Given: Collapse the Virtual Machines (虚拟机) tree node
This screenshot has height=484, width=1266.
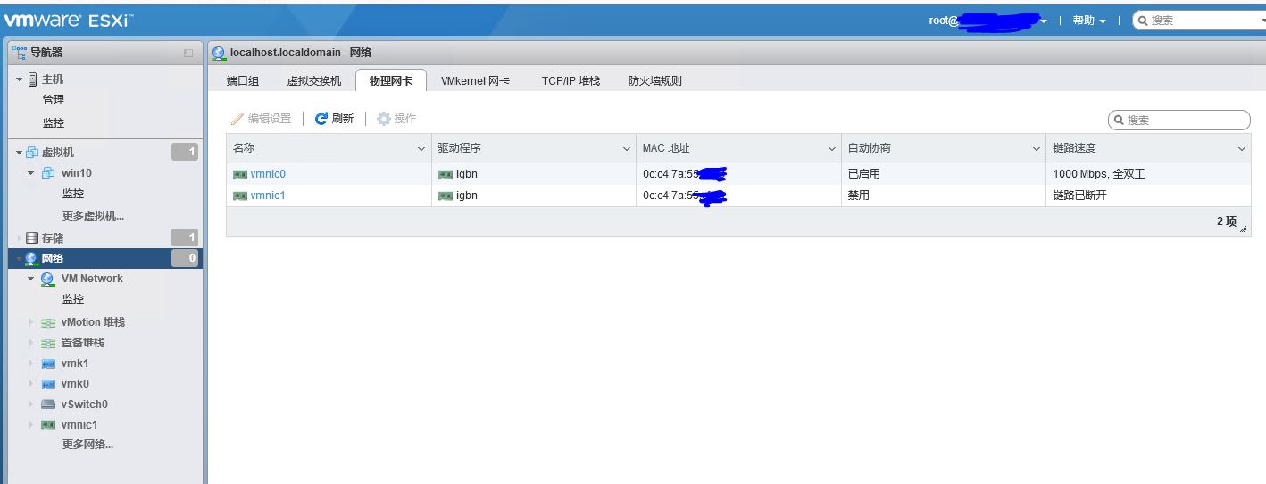Looking at the screenshot, I should point(19,153).
